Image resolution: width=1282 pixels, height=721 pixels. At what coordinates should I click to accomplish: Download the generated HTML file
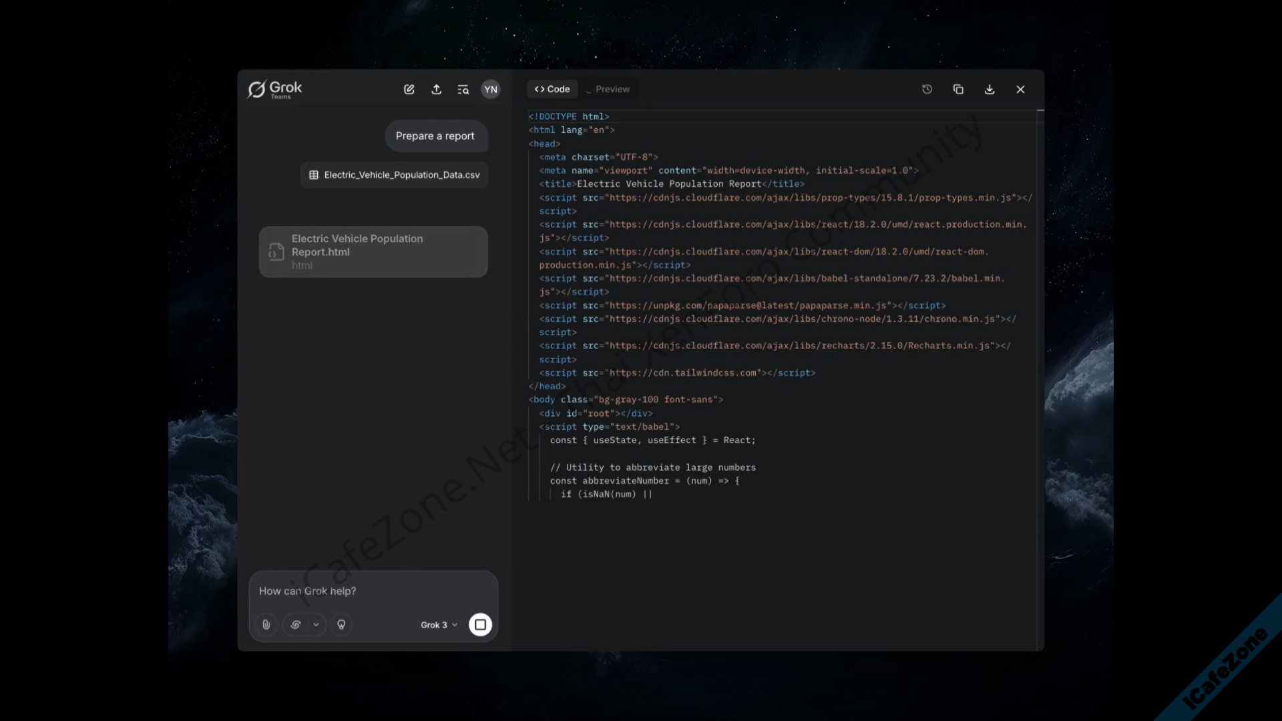pyautogui.click(x=990, y=89)
